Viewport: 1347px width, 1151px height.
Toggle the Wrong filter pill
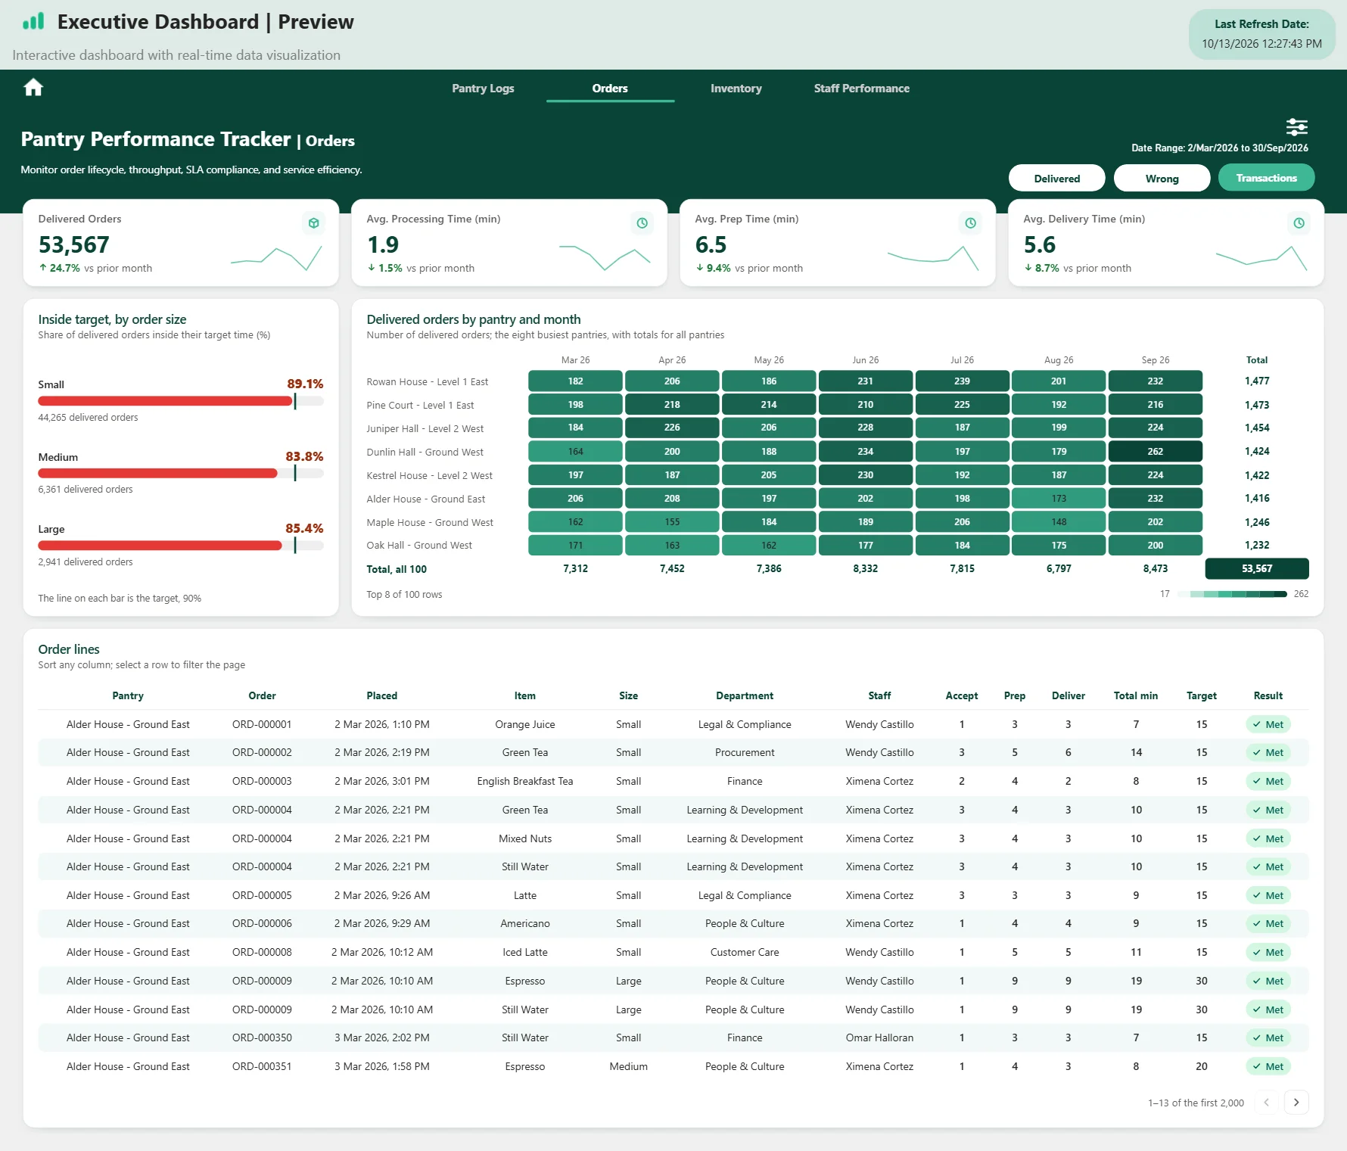(x=1162, y=179)
